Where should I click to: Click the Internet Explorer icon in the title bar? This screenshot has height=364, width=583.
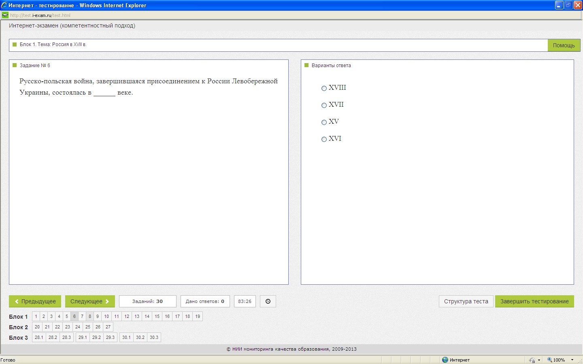point(4,5)
